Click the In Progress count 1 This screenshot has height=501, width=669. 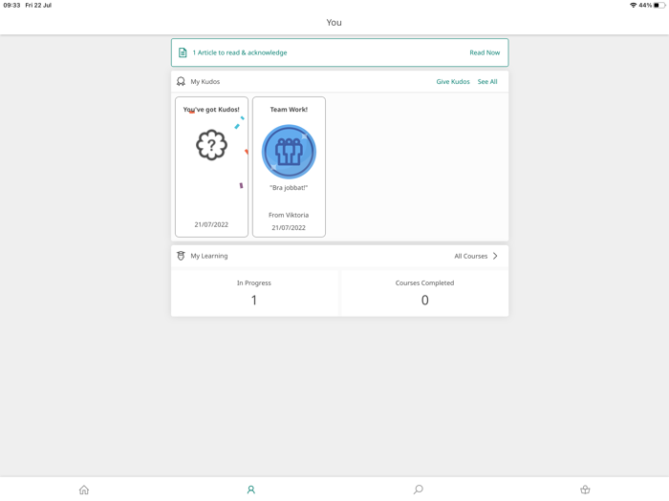point(254,301)
